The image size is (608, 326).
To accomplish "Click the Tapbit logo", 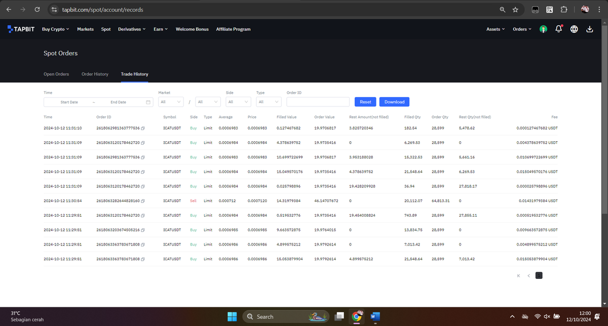I will coord(21,29).
